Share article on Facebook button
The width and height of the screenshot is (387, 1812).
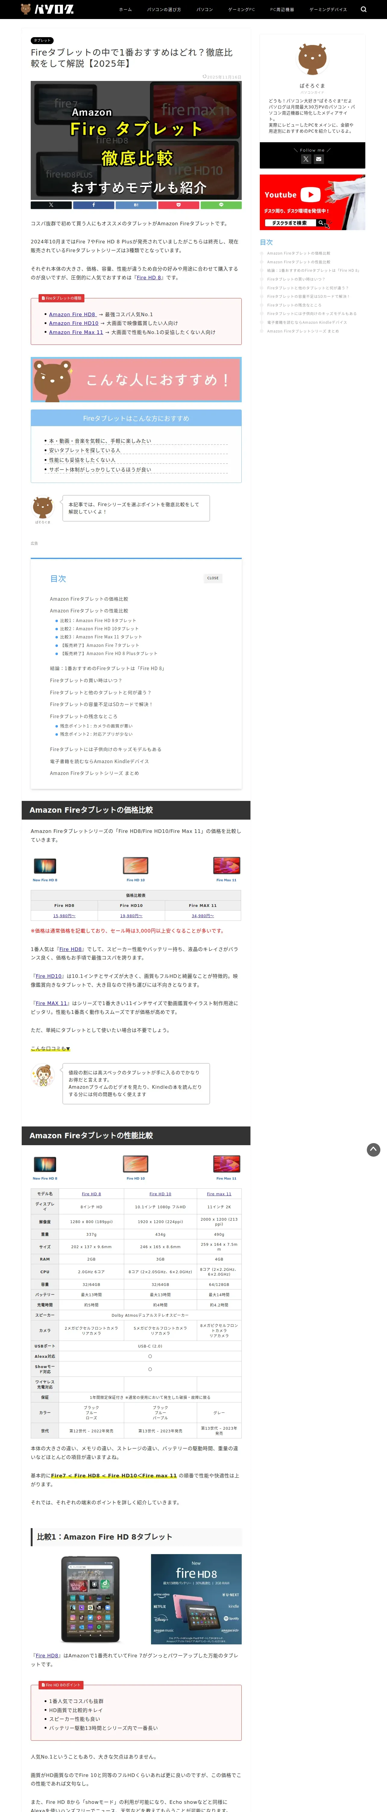[93, 205]
